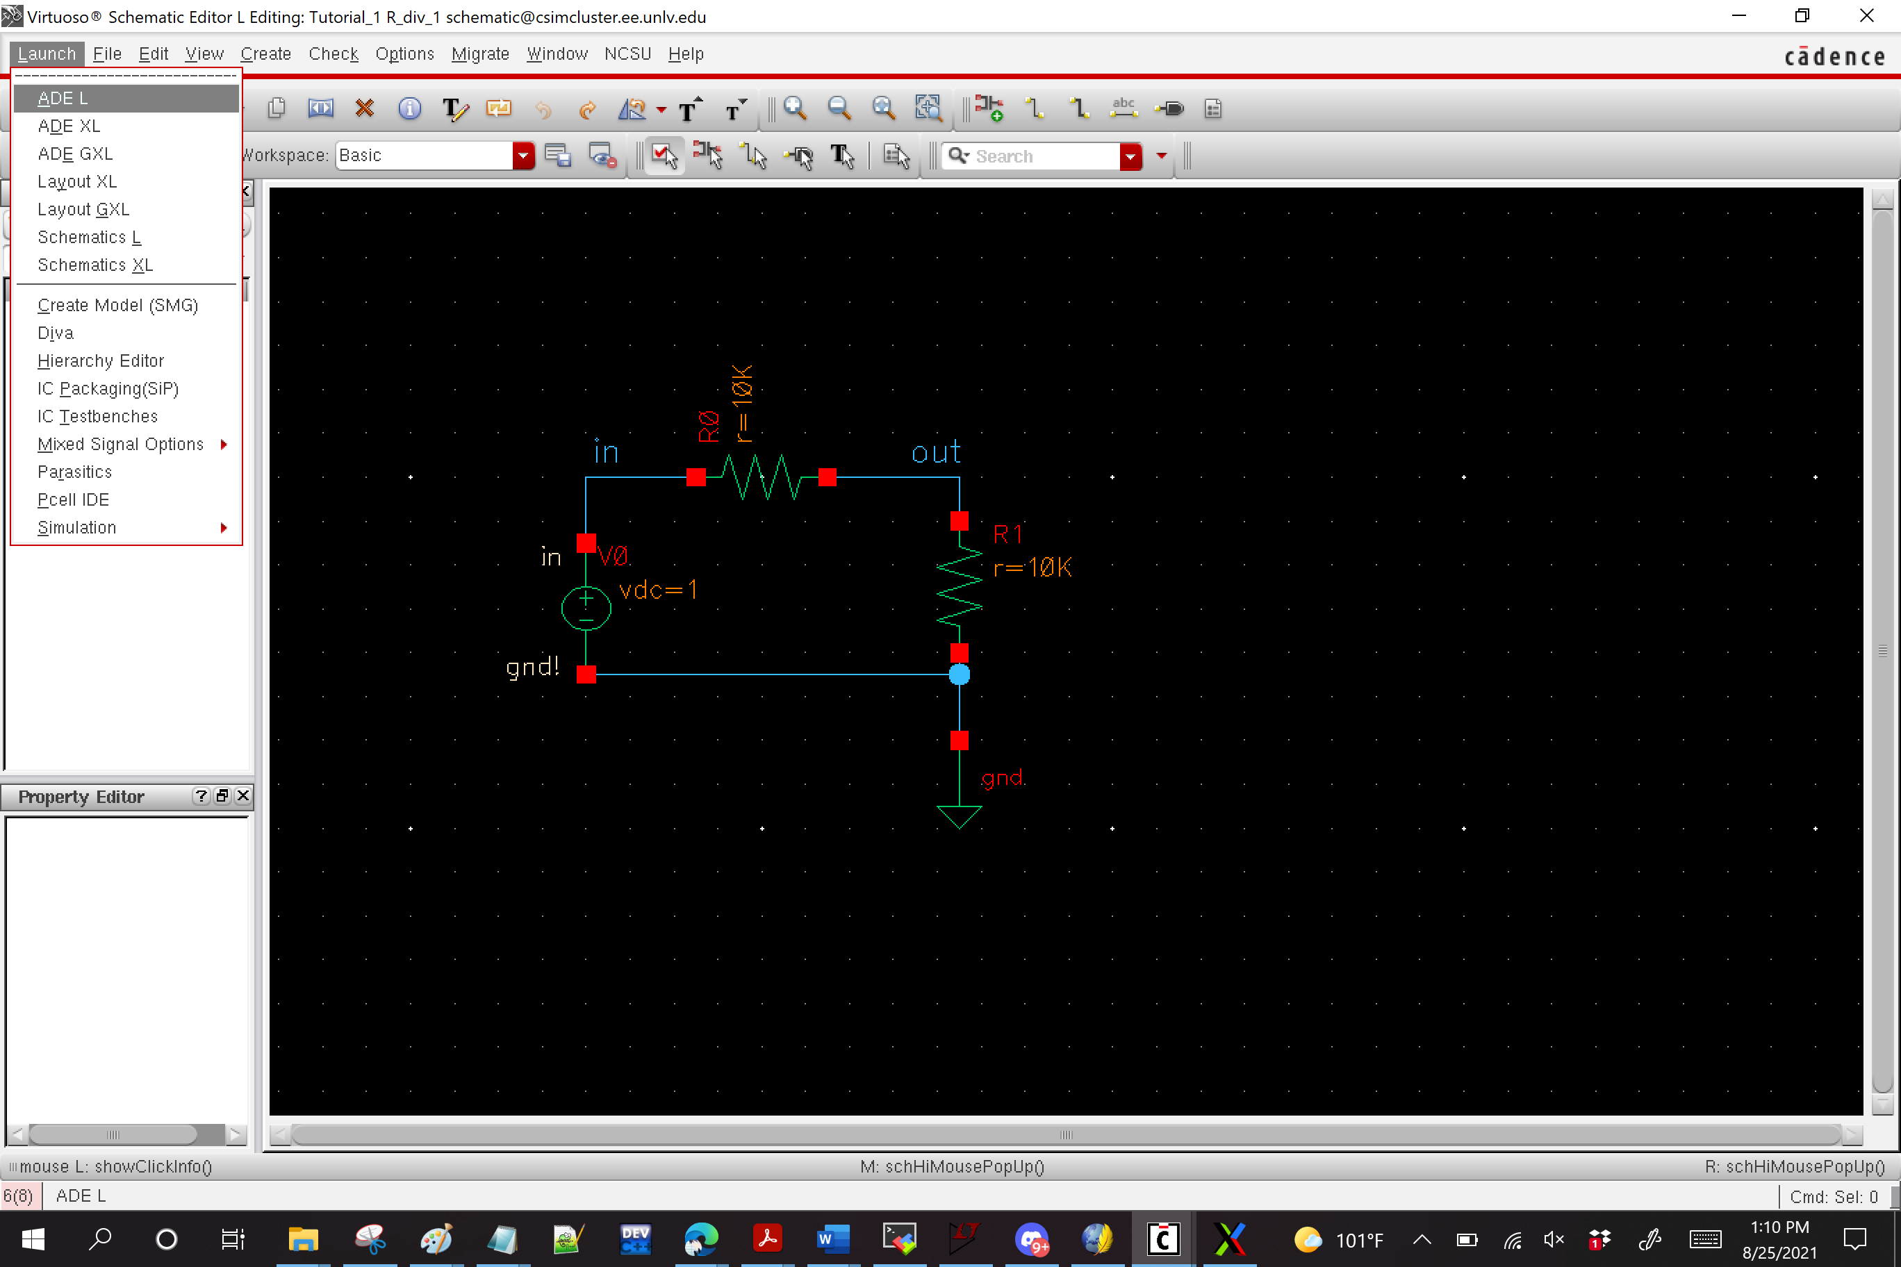Select the Create Instance tool icon
The height and width of the screenshot is (1267, 1901).
[x=988, y=108]
